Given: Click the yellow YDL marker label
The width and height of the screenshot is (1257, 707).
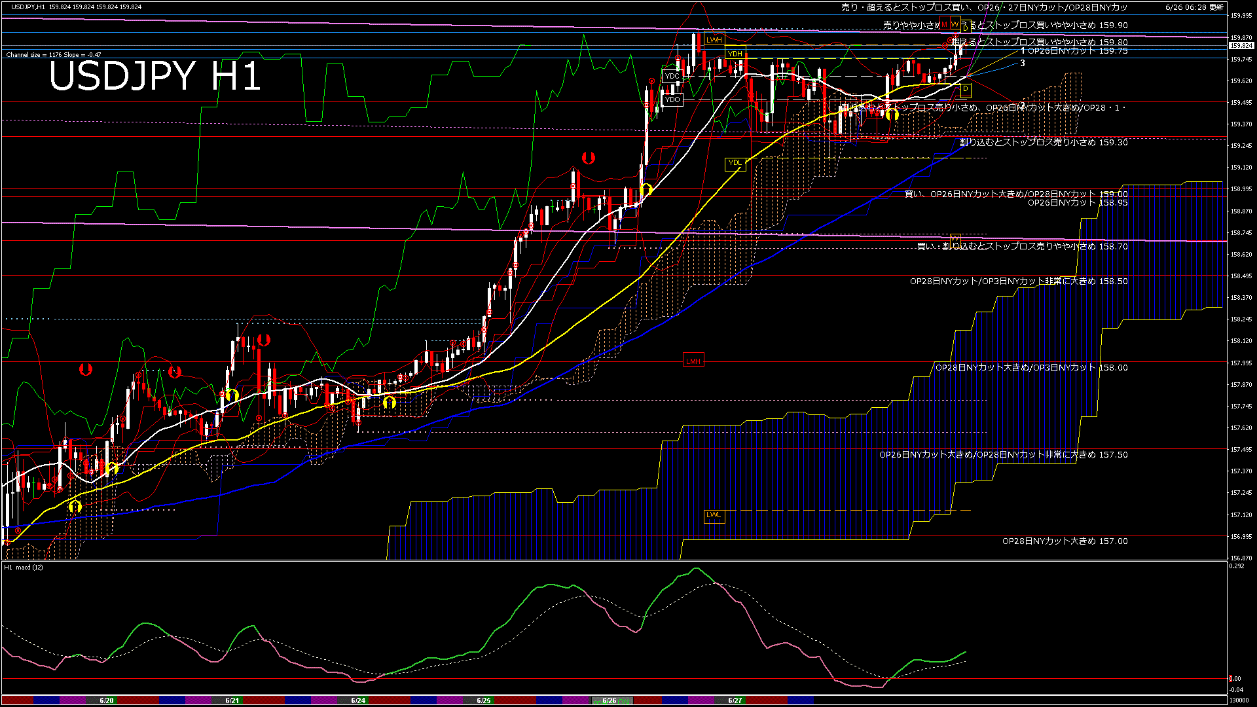Looking at the screenshot, I should click(735, 163).
